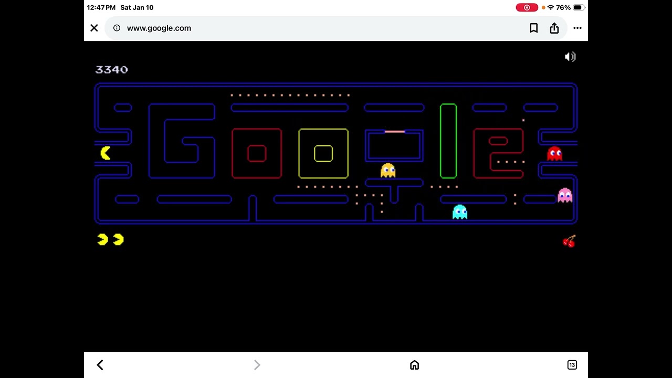This screenshot has height=378, width=672.
Task: Tap the greyed forward navigation arrow
Action: tap(257, 365)
